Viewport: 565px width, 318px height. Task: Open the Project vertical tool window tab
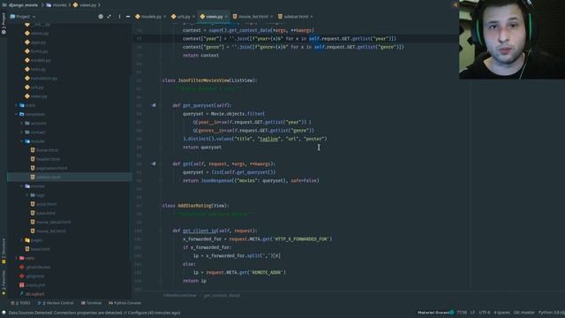[x=4, y=24]
